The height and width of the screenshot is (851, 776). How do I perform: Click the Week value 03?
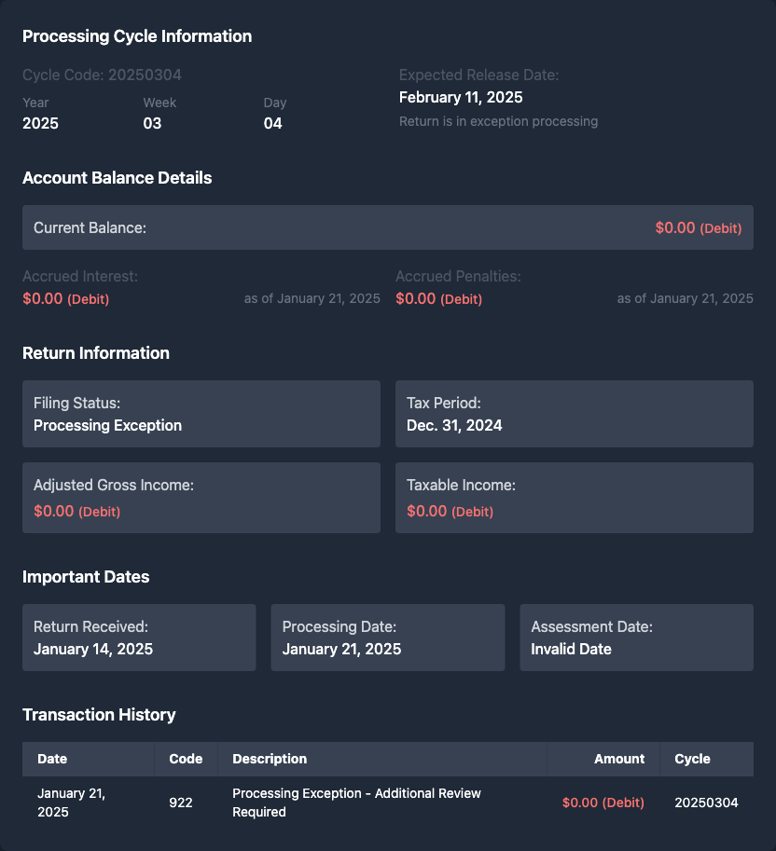pyautogui.click(x=152, y=123)
